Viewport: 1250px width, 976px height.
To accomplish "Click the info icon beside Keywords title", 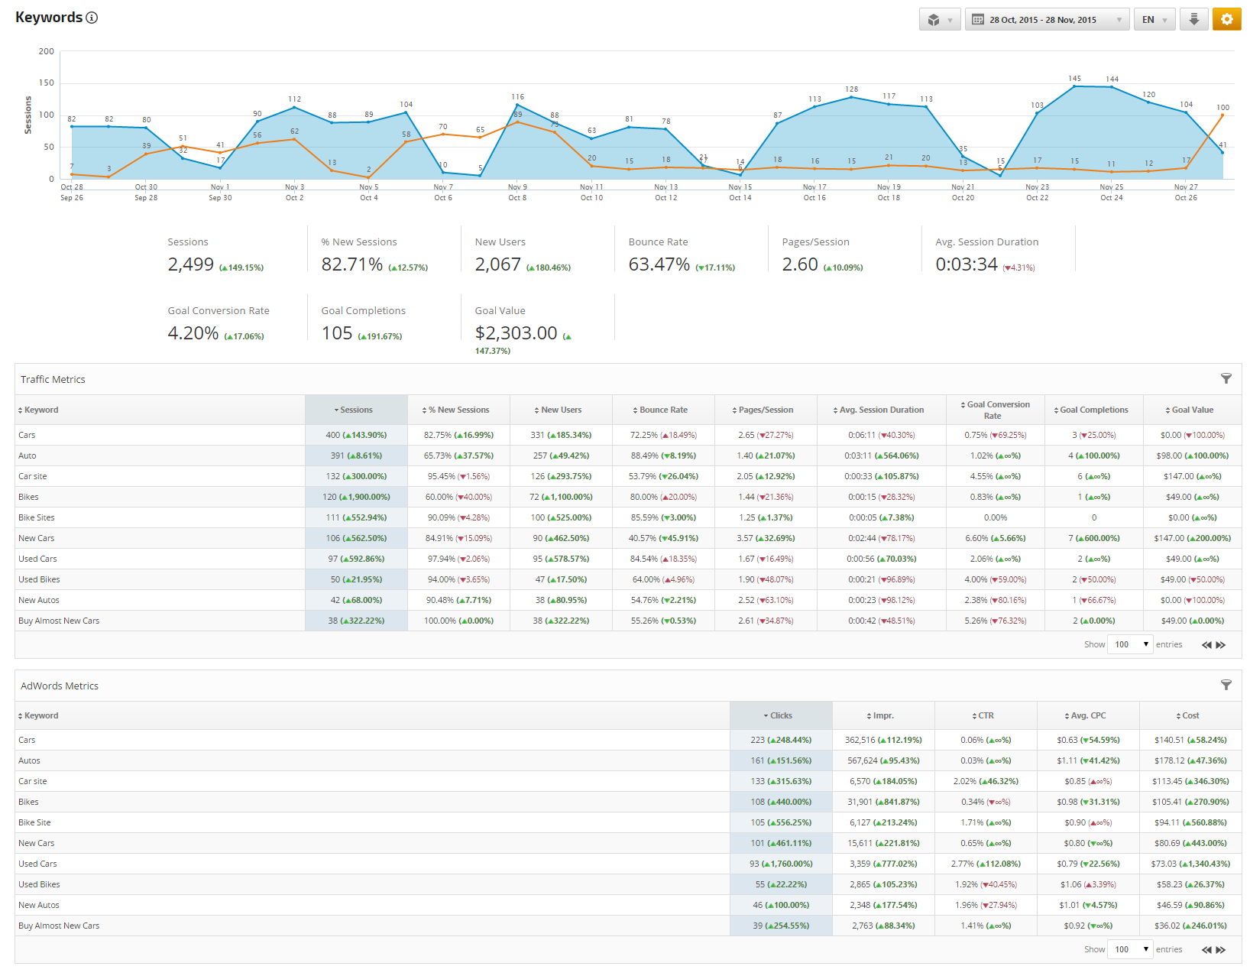I will [x=92, y=18].
